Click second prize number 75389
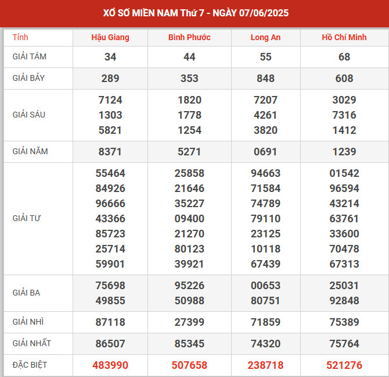 344,322
